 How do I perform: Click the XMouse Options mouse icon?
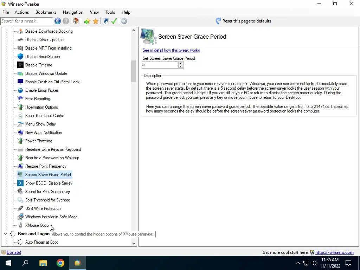pos(20,225)
